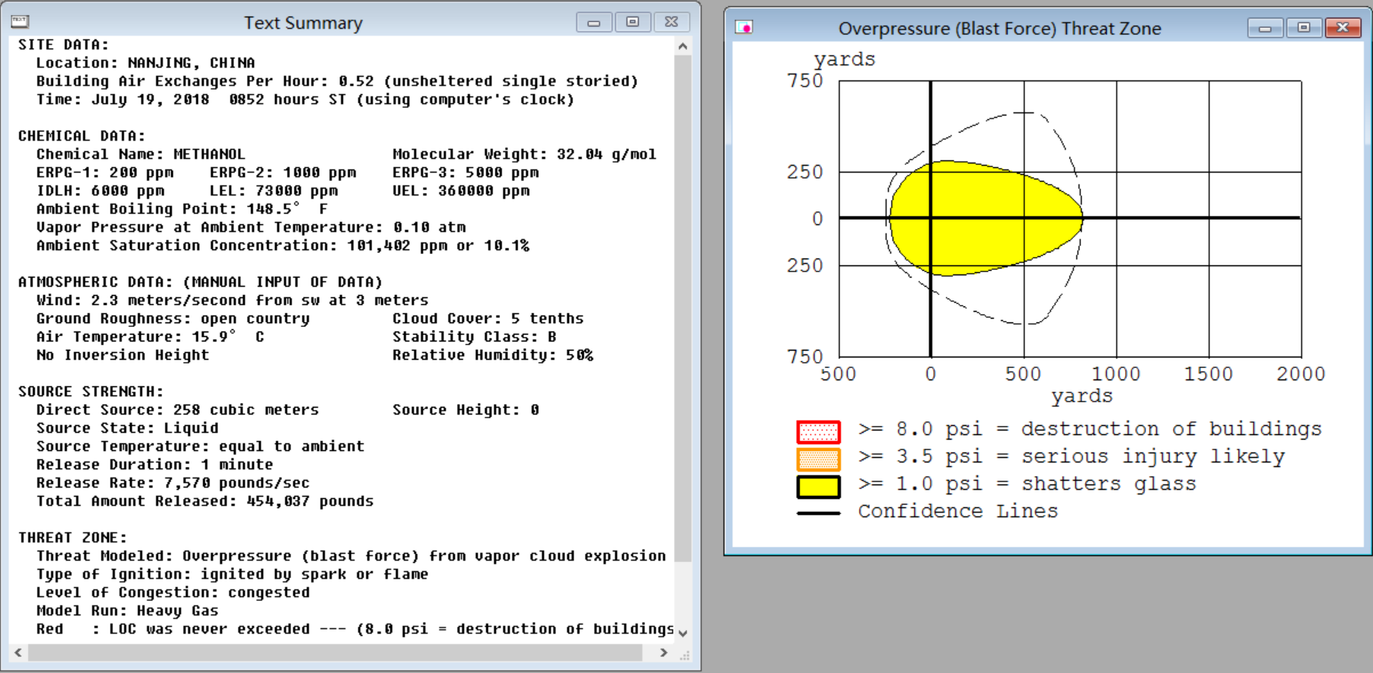
Task: Click 'Release Duration: 1 minute' text
Action: click(x=155, y=465)
